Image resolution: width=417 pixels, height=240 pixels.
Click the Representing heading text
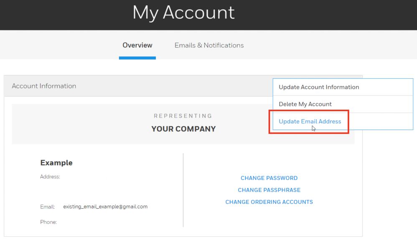point(183,115)
